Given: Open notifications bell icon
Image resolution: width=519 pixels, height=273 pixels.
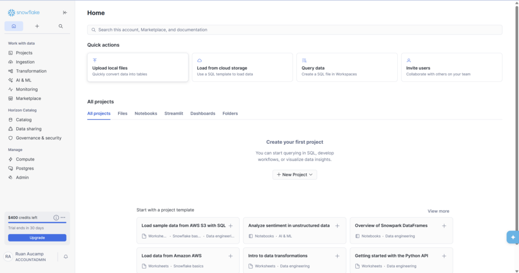Looking at the screenshot, I should (66, 257).
